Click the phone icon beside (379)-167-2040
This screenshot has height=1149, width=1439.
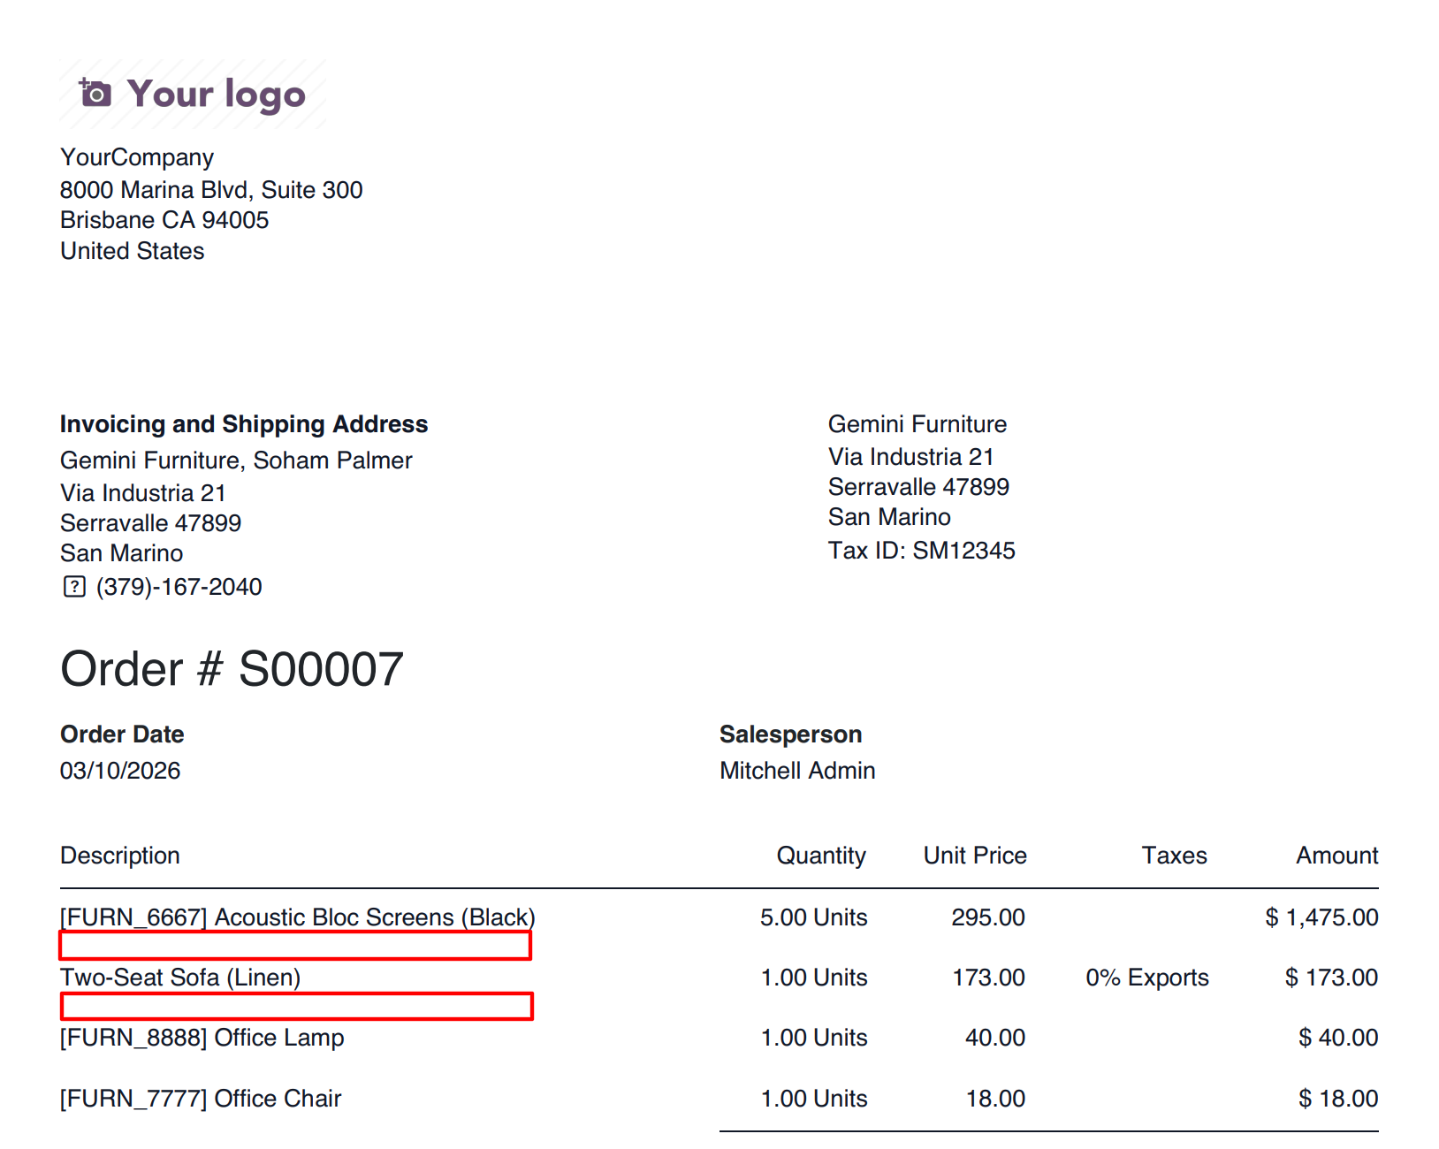[74, 587]
